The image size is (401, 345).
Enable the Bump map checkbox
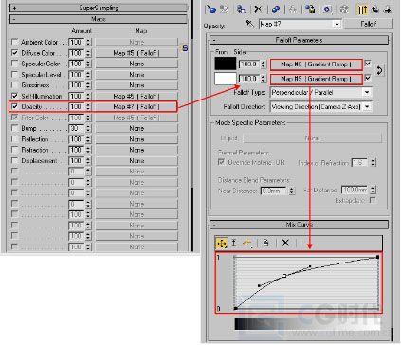(14, 128)
